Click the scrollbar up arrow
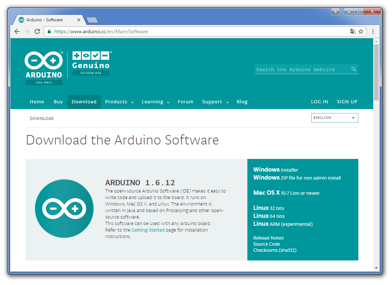This screenshot has width=392, height=285. tap(376, 42)
